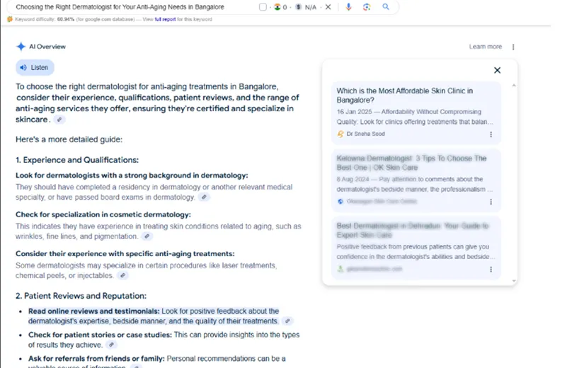Click source link after 'board exams in dermatology'

tap(204, 197)
